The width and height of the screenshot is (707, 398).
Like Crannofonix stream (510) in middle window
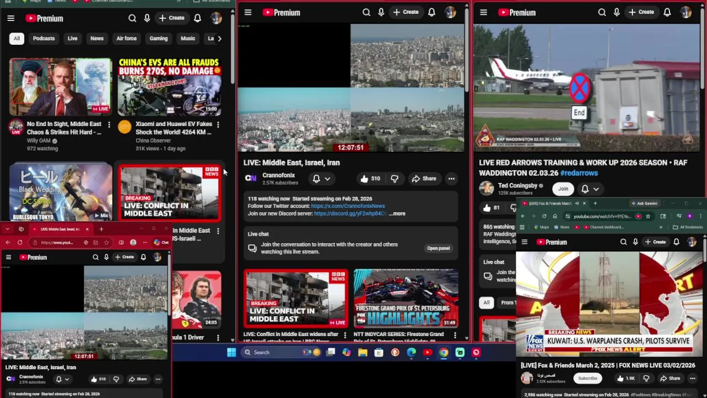click(370, 179)
